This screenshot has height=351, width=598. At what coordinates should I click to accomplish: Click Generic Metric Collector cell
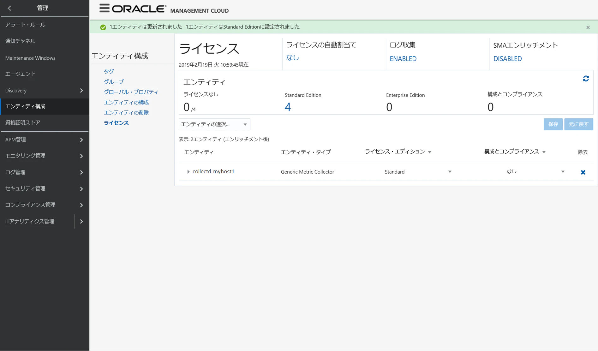click(307, 172)
